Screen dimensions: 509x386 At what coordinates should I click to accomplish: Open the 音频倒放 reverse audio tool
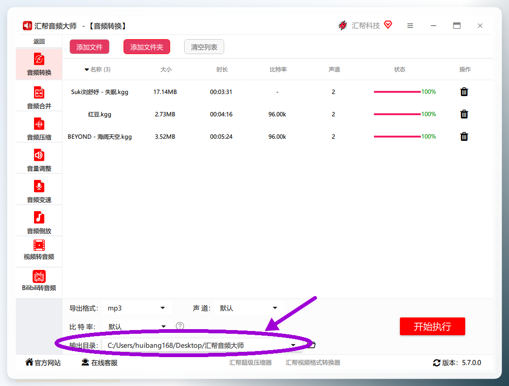pos(39,222)
